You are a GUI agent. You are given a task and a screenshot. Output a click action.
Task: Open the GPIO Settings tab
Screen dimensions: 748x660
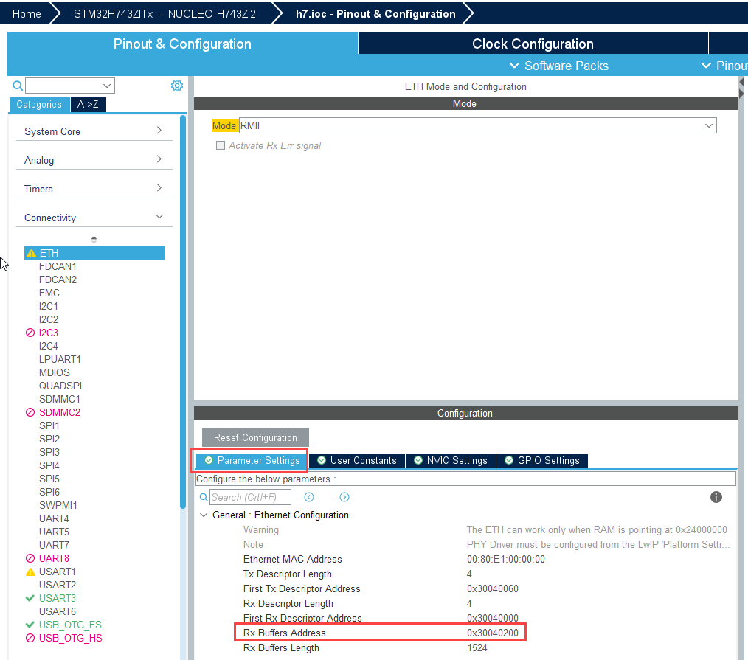pos(541,460)
